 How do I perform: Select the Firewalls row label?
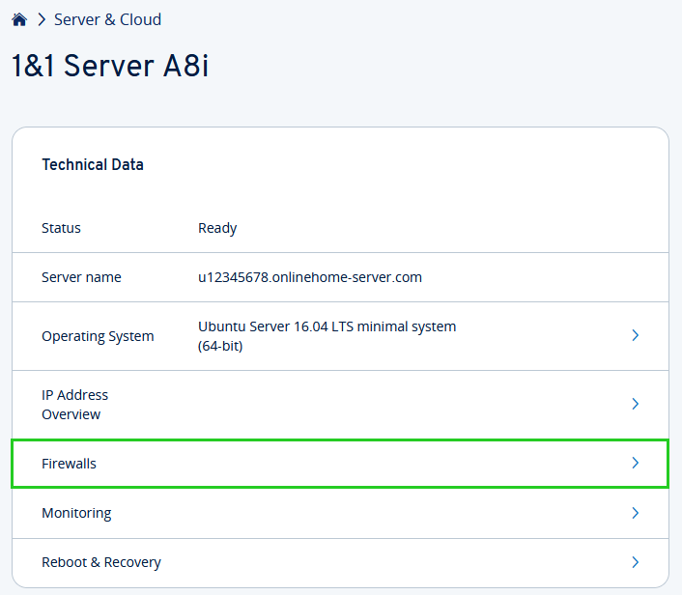(69, 464)
